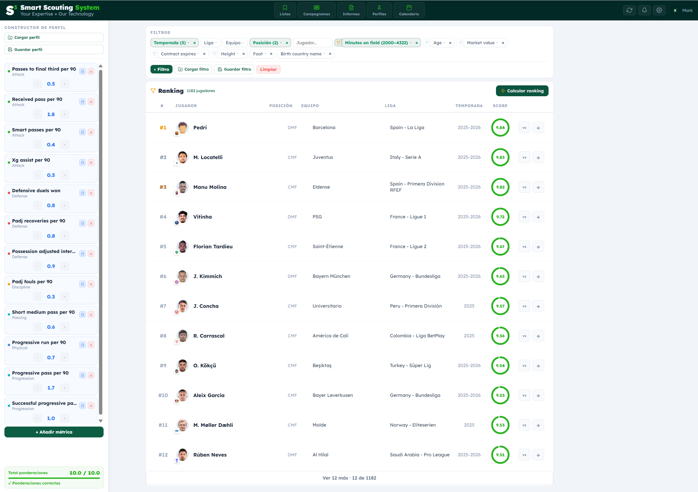Delete the Padj recoveries per 90 metric

point(91,223)
